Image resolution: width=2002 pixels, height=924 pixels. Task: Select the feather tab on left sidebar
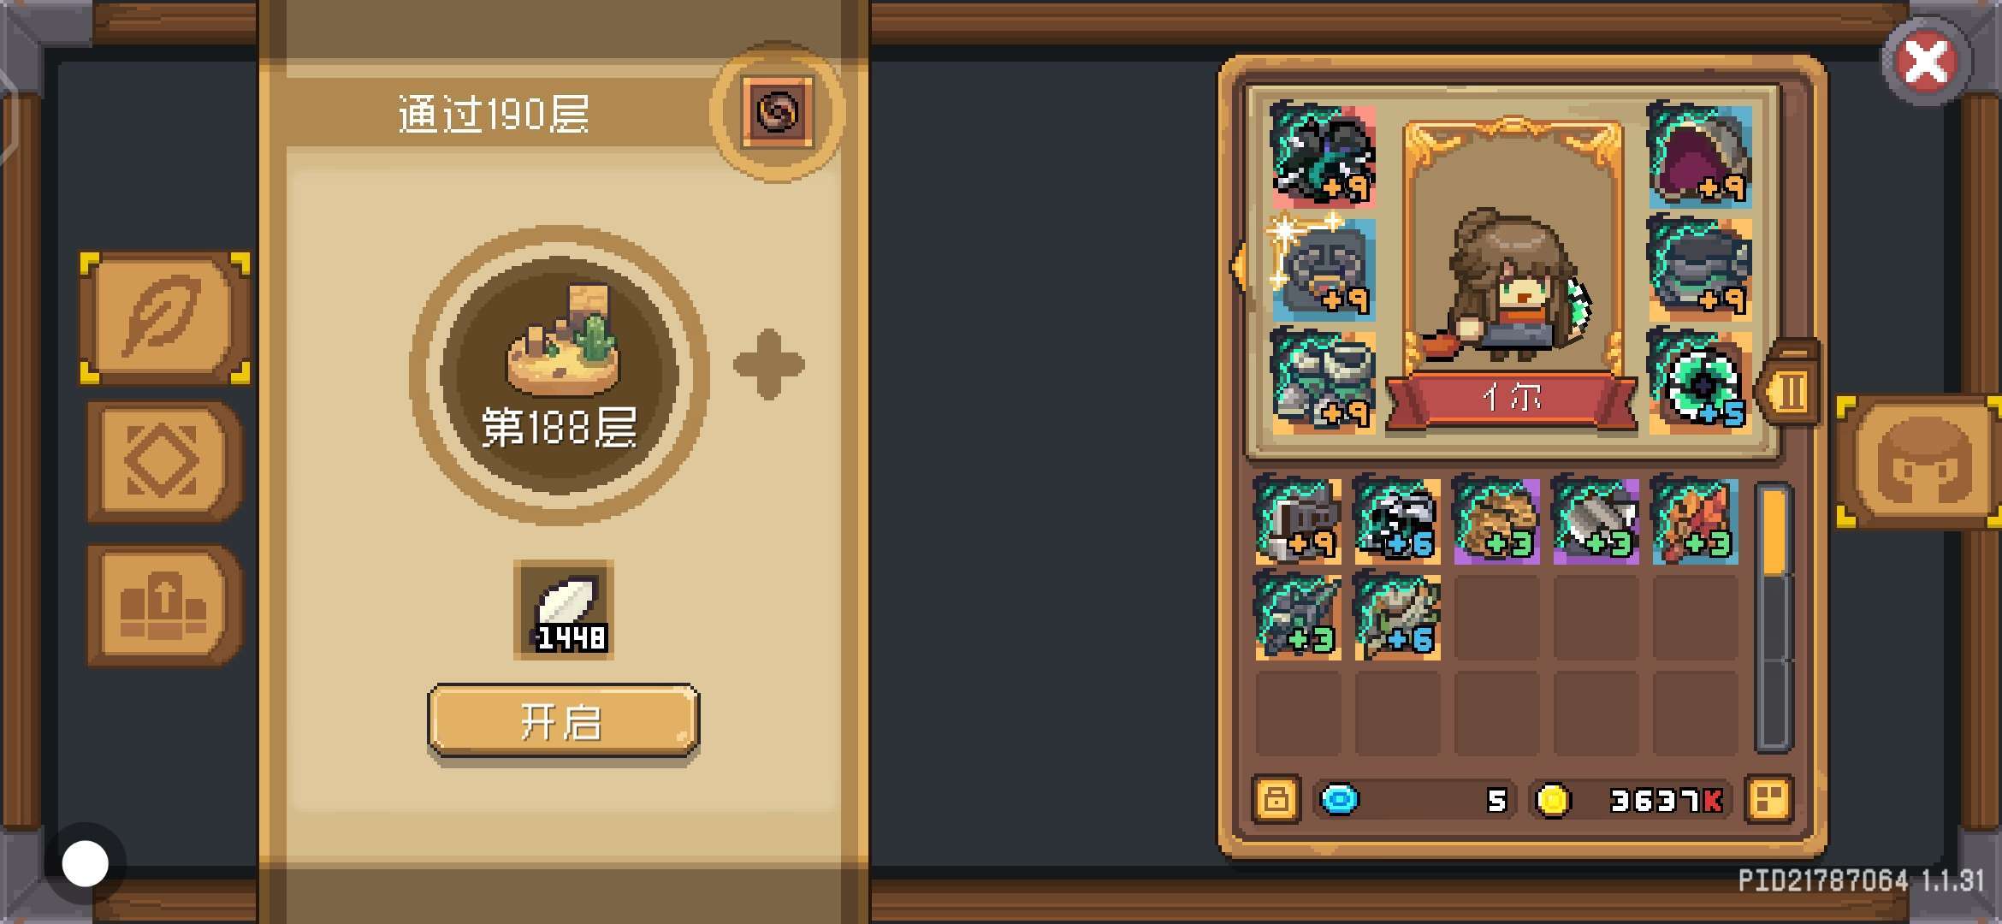[x=164, y=318]
